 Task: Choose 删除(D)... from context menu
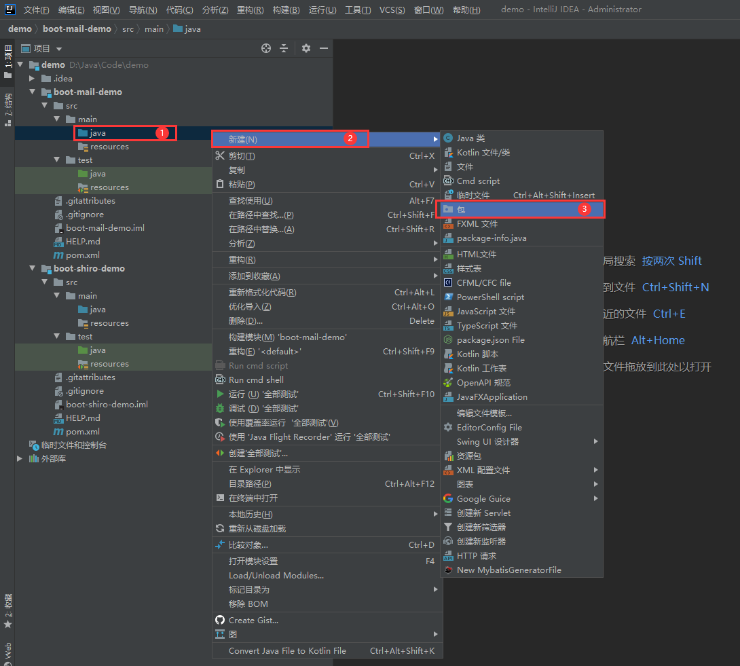(x=327, y=321)
